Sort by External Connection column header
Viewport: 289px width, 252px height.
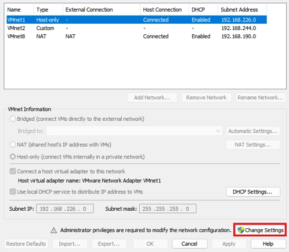click(102, 10)
